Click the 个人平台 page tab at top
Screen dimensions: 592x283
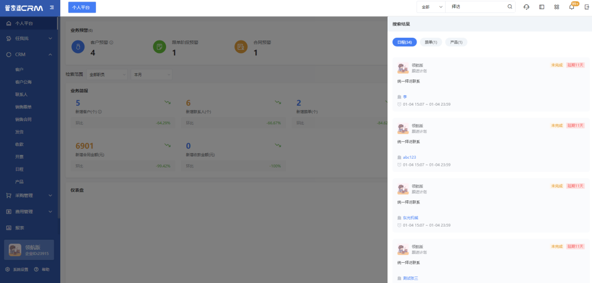coord(82,7)
